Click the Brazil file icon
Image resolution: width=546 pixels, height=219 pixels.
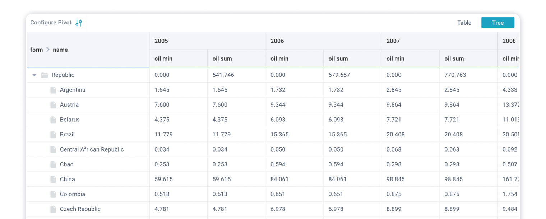pos(53,135)
